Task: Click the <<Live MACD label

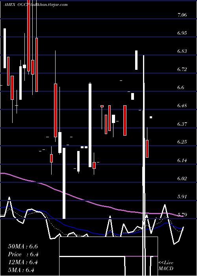Action: (x=166, y=266)
